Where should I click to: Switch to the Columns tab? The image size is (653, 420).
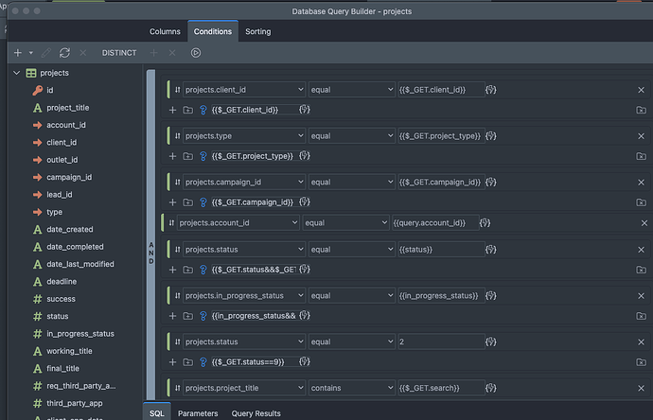coord(165,31)
